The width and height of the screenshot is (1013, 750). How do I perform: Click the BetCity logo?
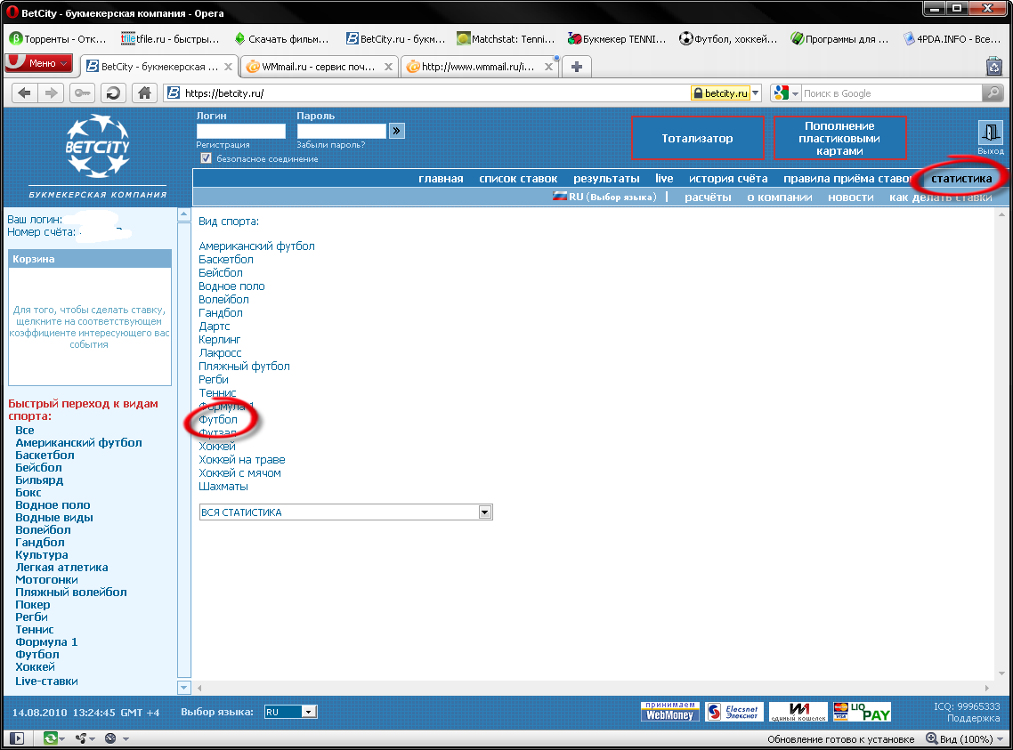(98, 146)
